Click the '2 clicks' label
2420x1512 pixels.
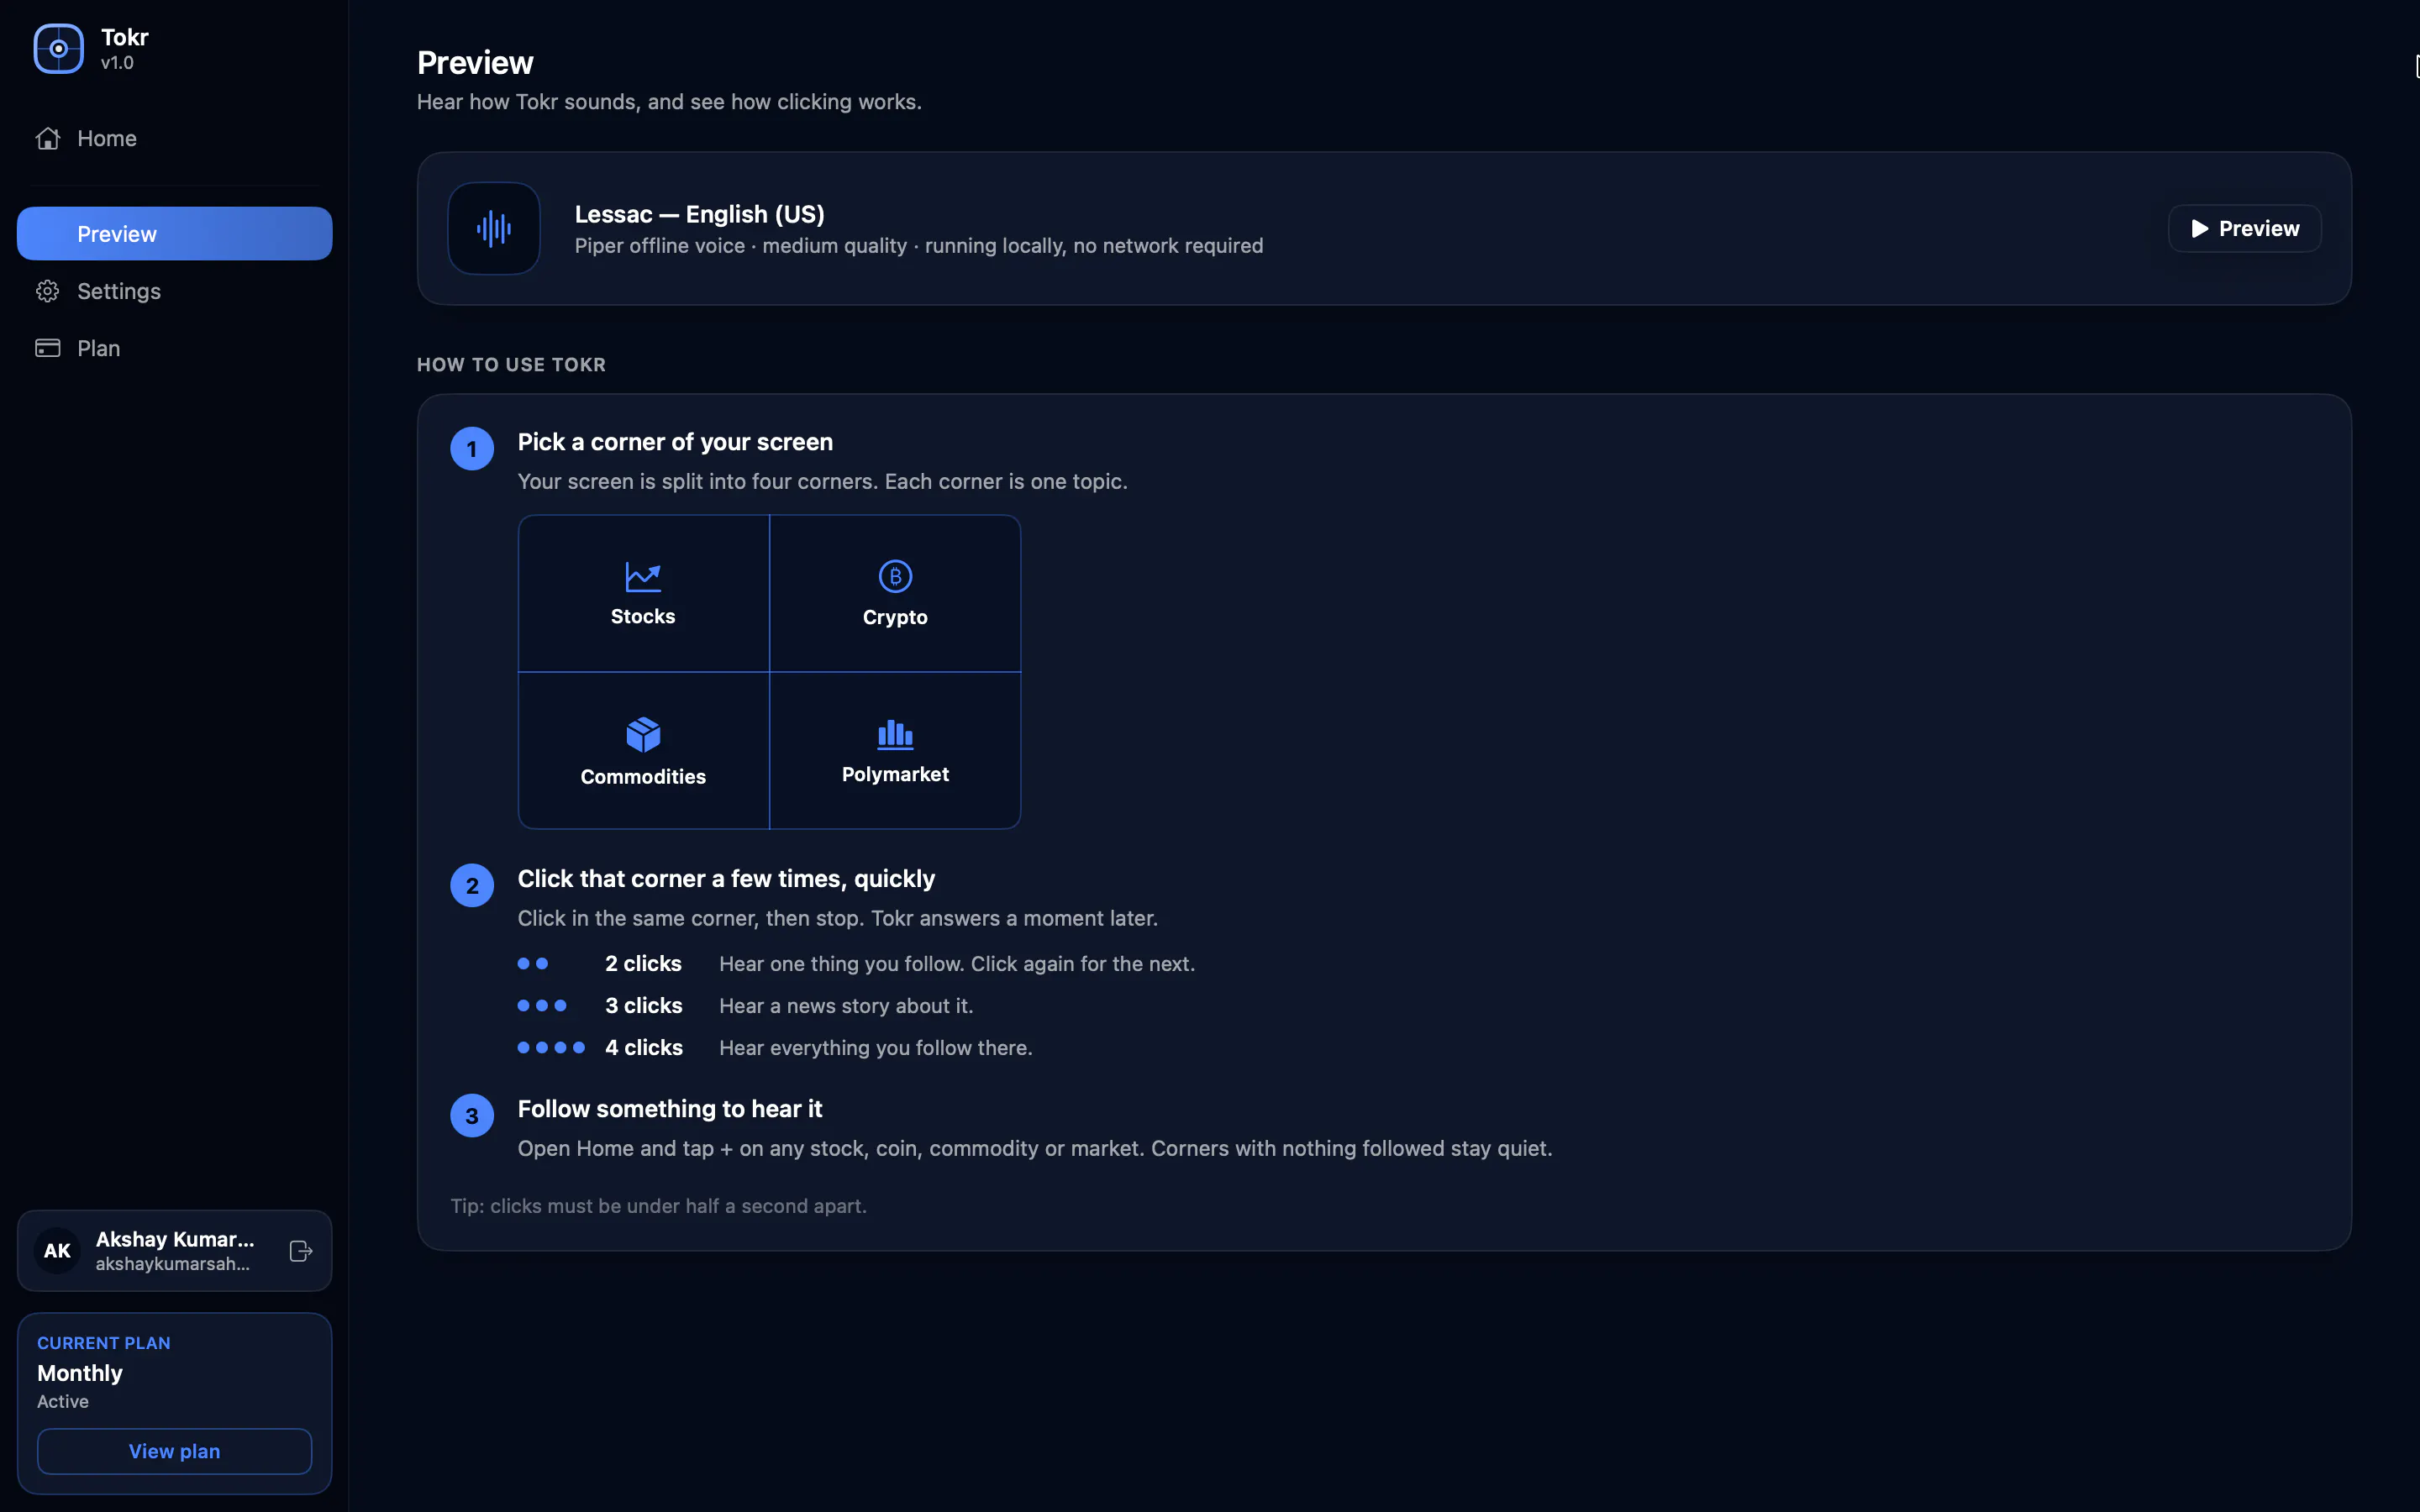pos(643,963)
